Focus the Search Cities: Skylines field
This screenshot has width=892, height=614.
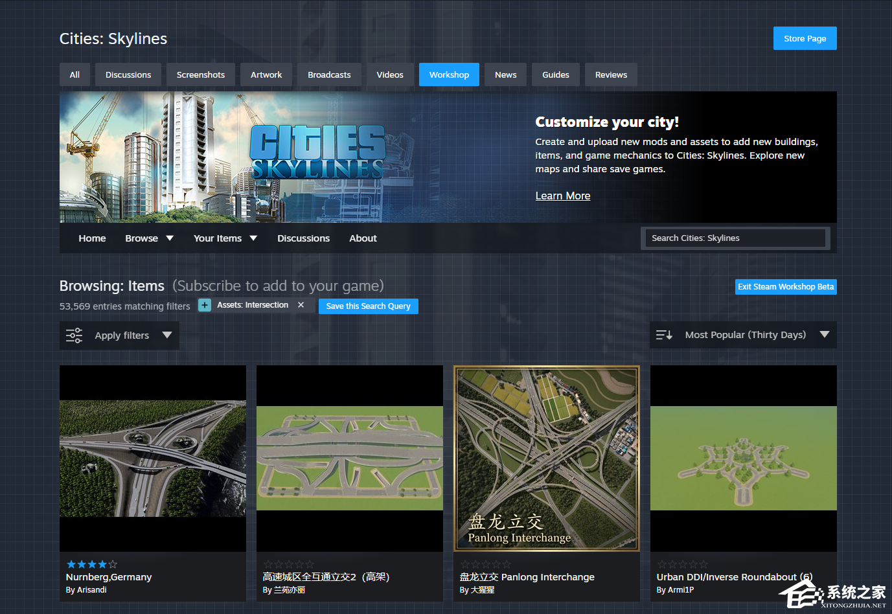735,238
